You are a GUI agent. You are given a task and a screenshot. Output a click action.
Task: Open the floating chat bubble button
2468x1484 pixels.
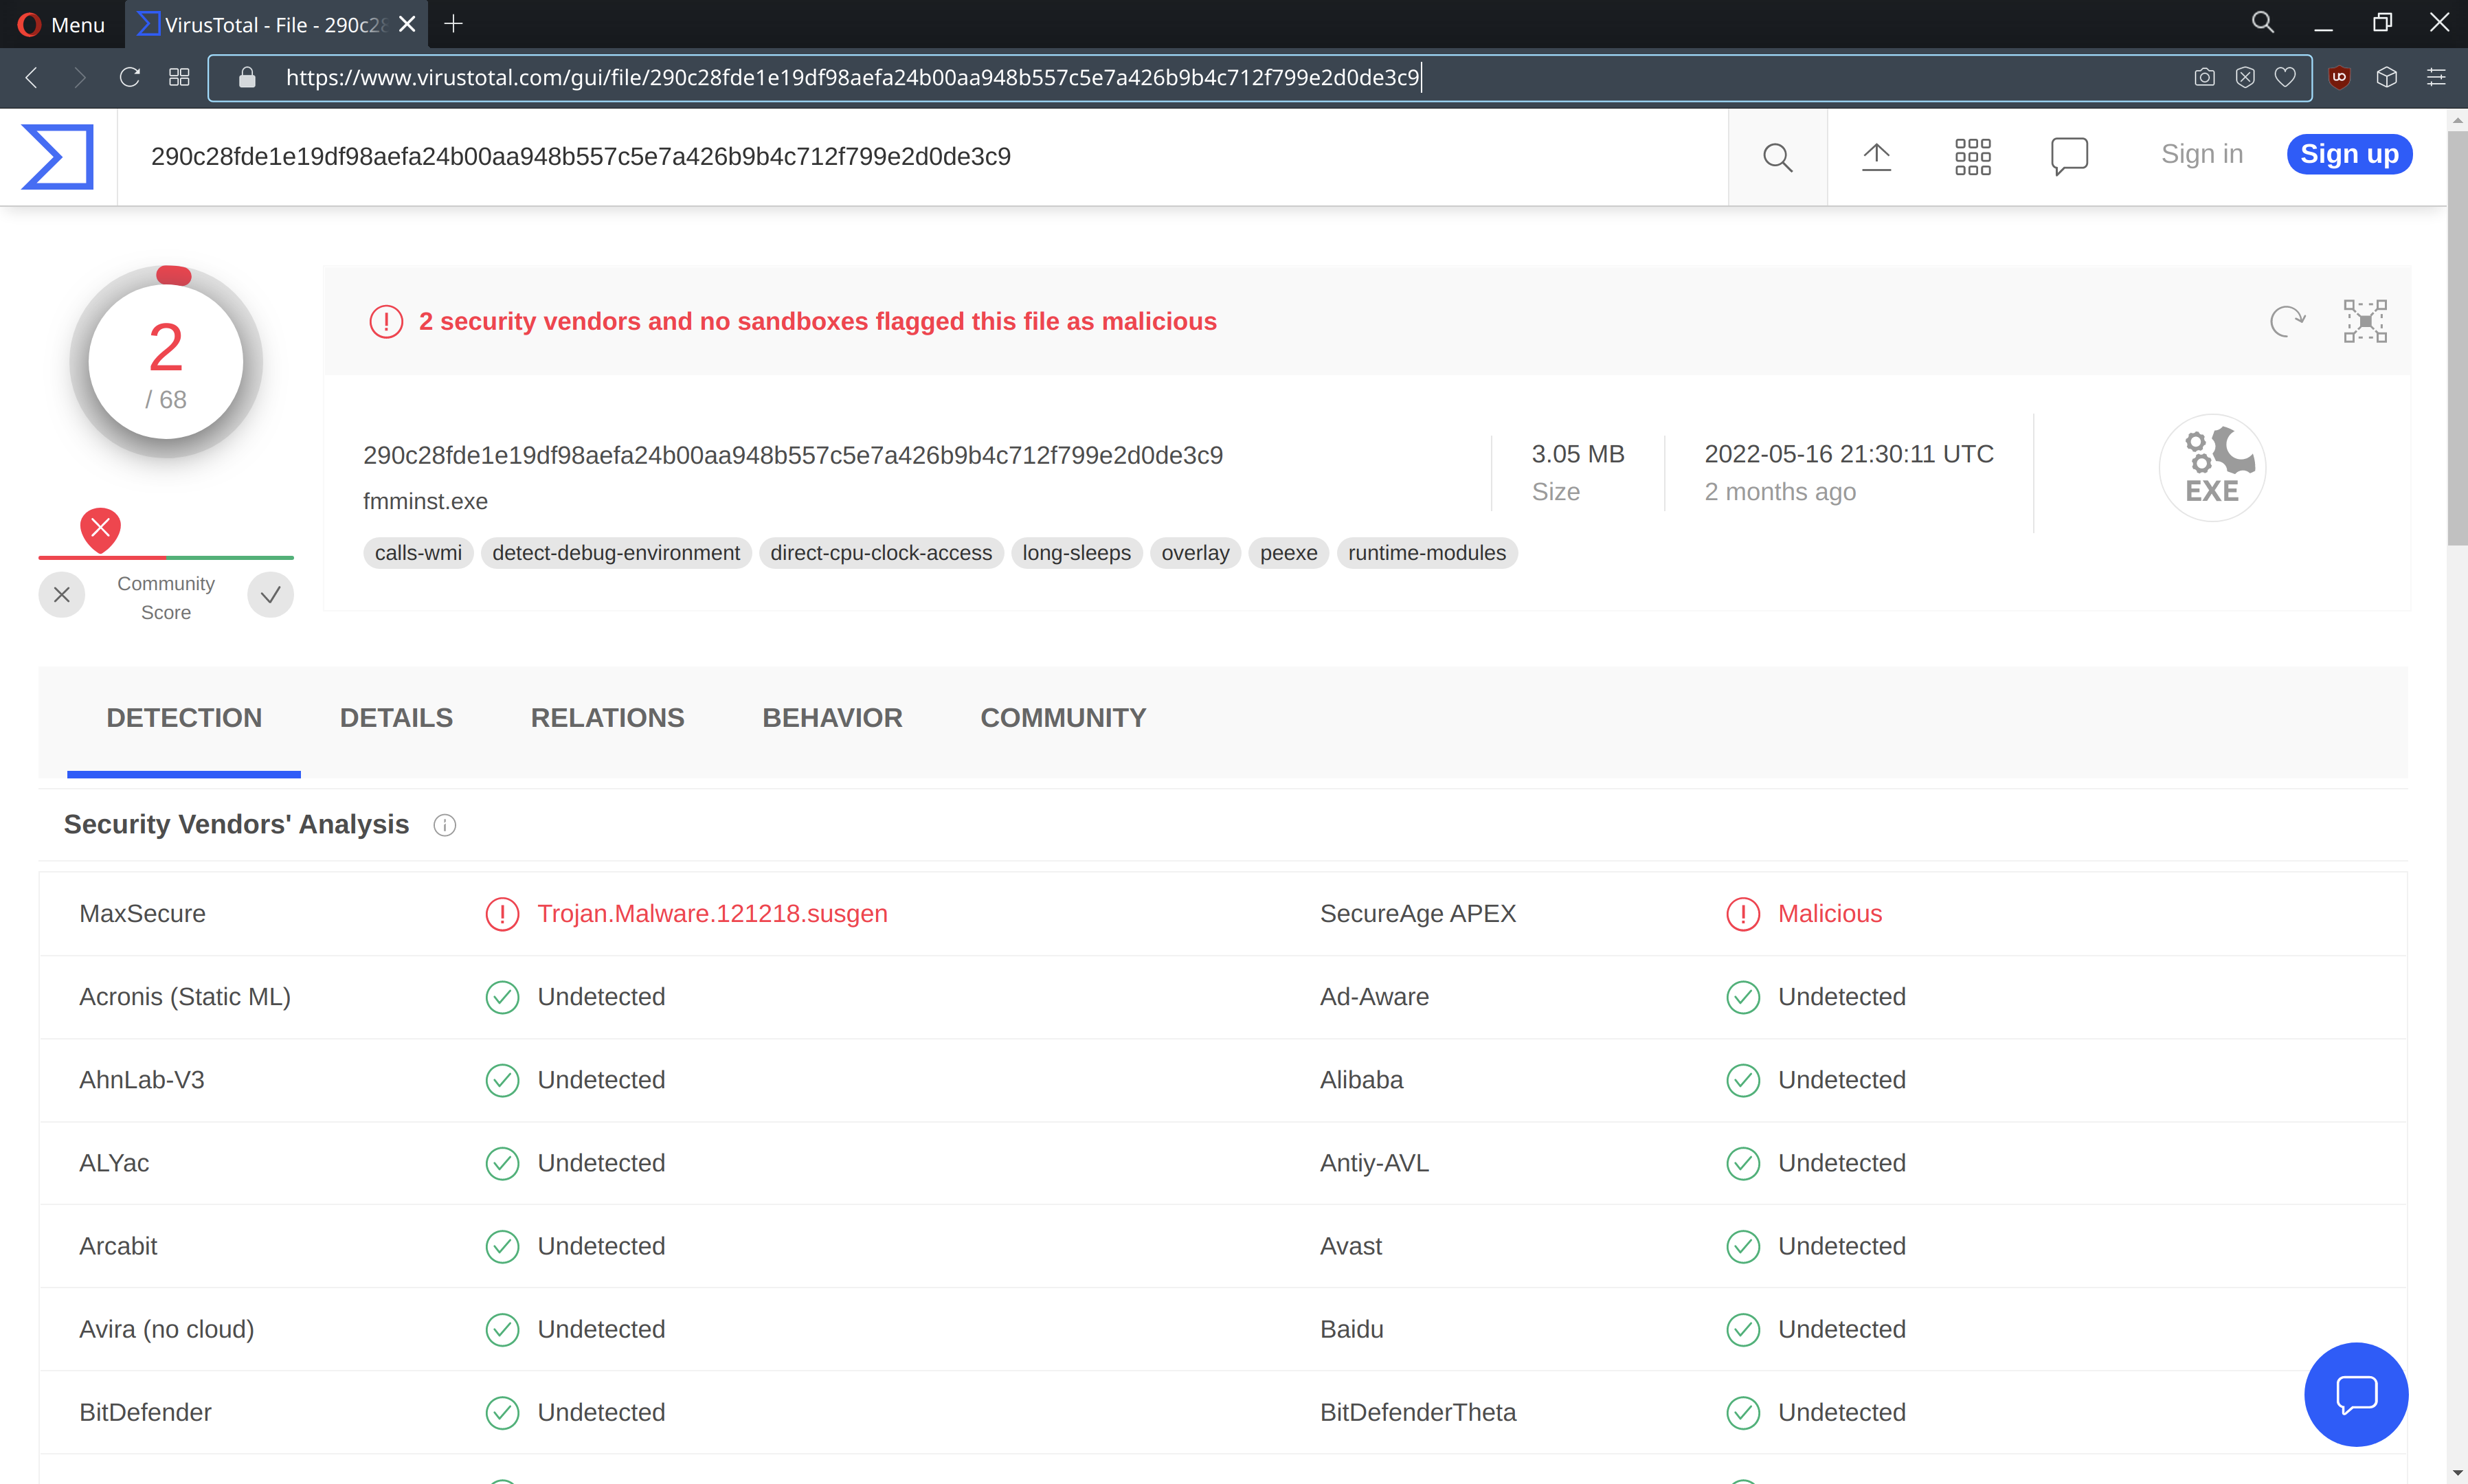(x=2355, y=1394)
